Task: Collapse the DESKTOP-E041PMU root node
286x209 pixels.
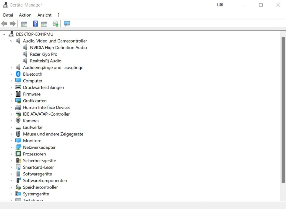Action: 4,34
